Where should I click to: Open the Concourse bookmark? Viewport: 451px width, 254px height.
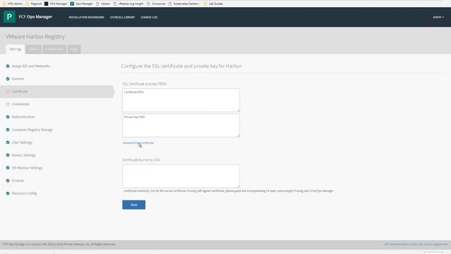[x=156, y=4]
